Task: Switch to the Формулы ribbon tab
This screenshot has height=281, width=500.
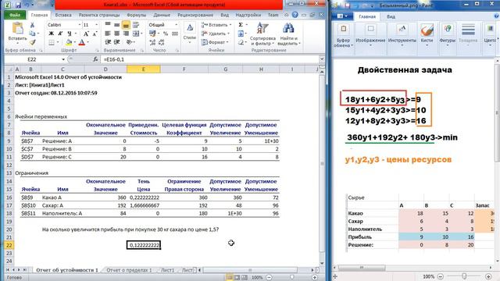Action: tap(136, 15)
